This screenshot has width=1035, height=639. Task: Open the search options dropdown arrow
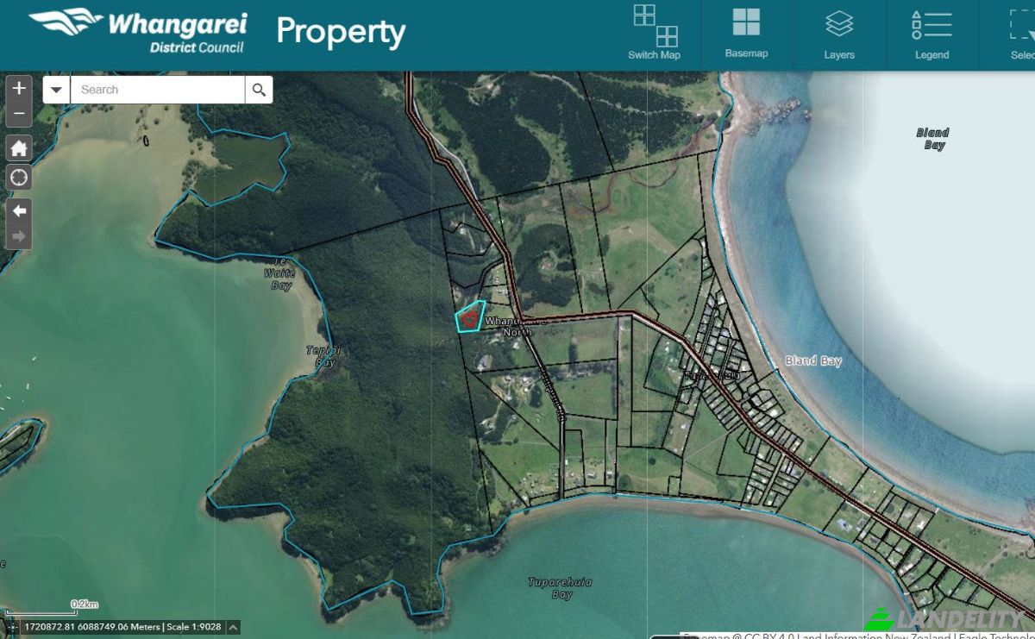click(x=57, y=90)
